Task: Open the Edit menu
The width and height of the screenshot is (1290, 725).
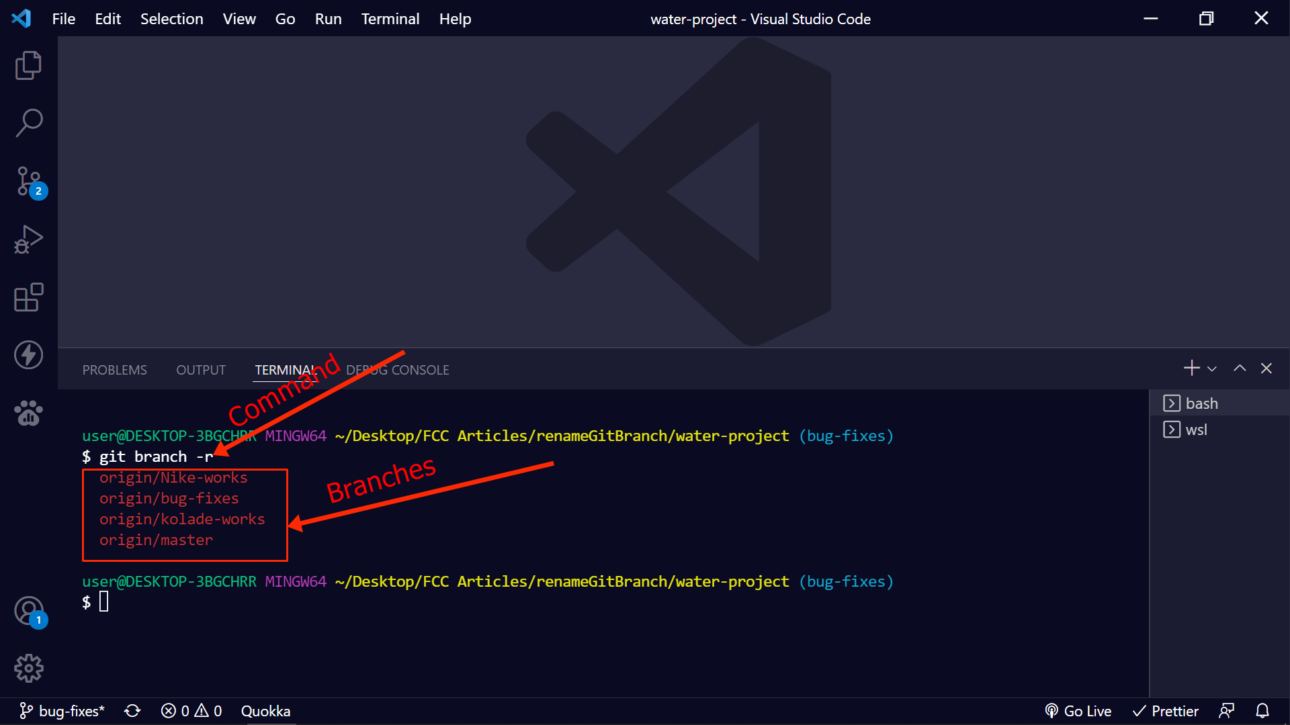Action: tap(107, 19)
